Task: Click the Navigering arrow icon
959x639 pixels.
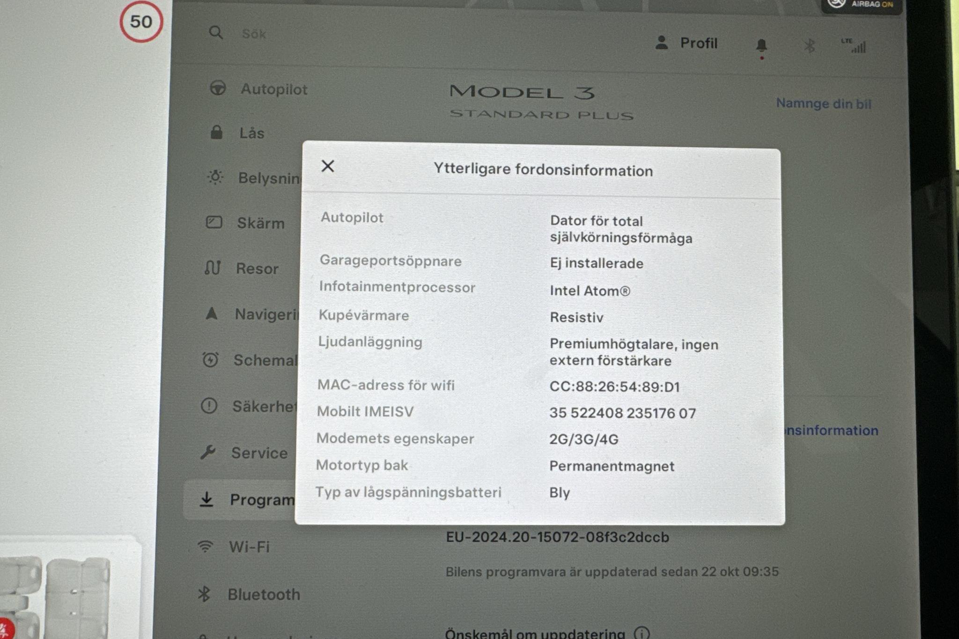Action: tap(211, 313)
